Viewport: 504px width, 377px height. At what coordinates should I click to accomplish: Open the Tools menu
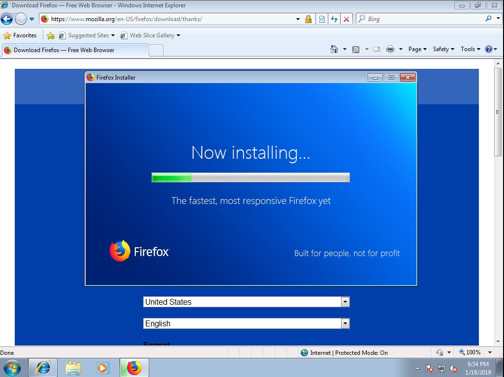click(x=470, y=49)
